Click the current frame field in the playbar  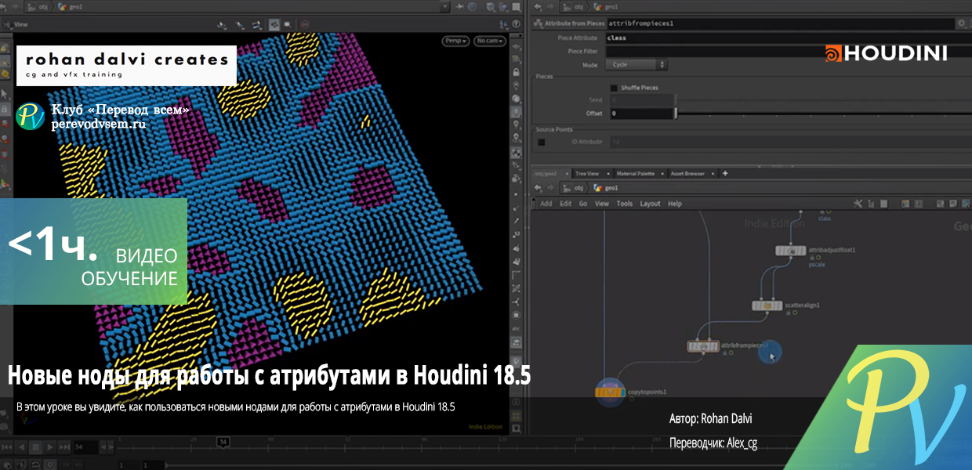pyautogui.click(x=85, y=447)
